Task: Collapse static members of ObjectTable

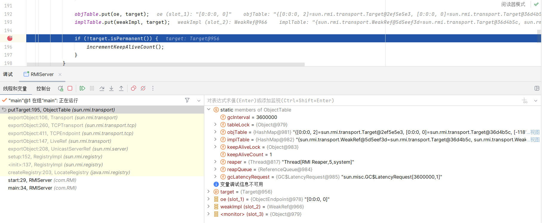Action: [209, 109]
